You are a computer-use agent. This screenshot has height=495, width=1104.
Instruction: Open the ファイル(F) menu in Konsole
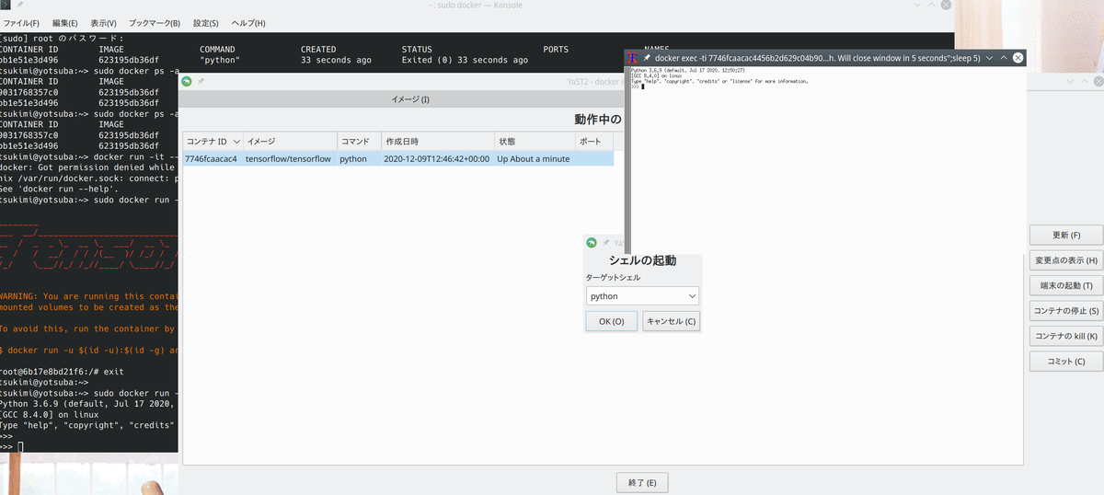21,23
